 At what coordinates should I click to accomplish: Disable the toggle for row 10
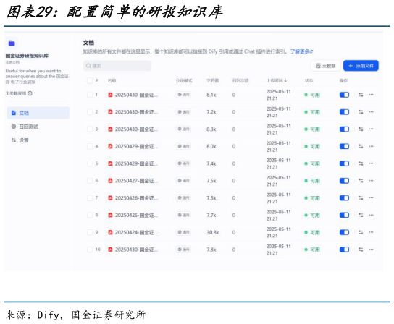coord(344,250)
